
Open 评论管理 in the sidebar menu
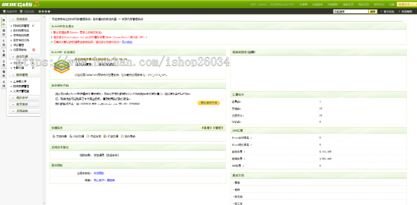tap(19, 45)
